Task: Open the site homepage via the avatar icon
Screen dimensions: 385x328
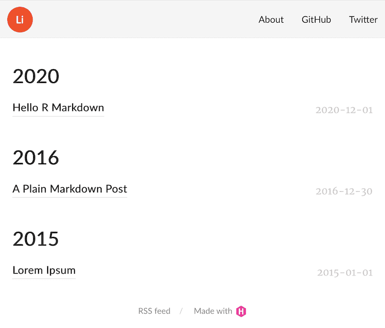Action: [20, 20]
